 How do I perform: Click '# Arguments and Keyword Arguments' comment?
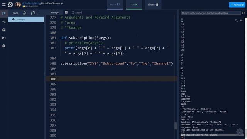[x=95, y=17]
